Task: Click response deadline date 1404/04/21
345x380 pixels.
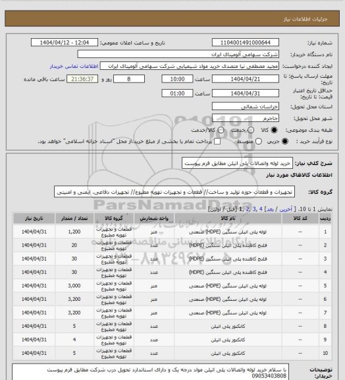Action: click(x=246, y=79)
